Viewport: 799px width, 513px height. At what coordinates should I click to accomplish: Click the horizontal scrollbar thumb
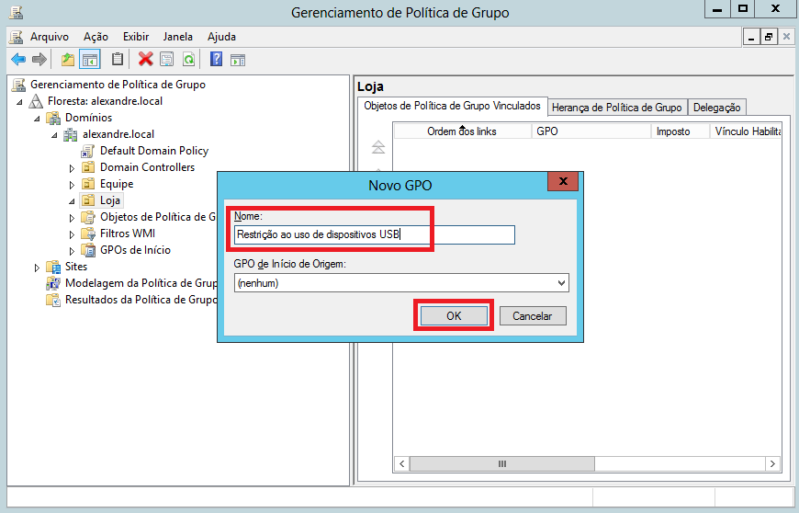coord(502,463)
